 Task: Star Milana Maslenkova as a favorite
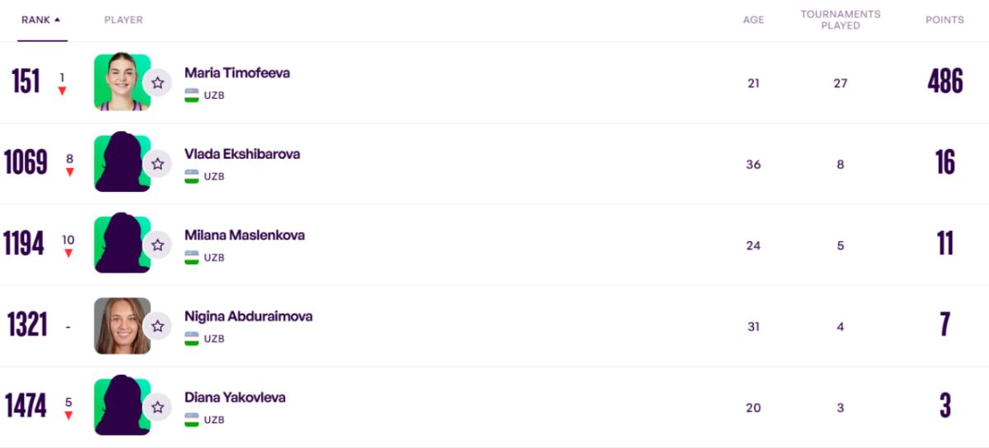click(x=157, y=245)
